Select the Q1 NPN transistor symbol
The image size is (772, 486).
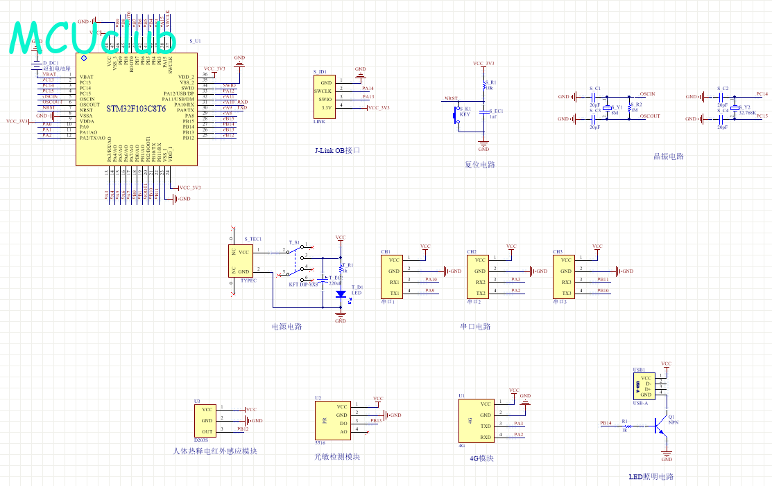[x=661, y=426]
